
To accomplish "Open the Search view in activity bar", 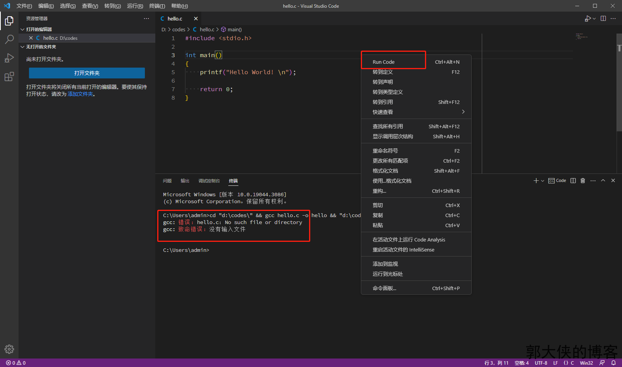I will 9,39.
